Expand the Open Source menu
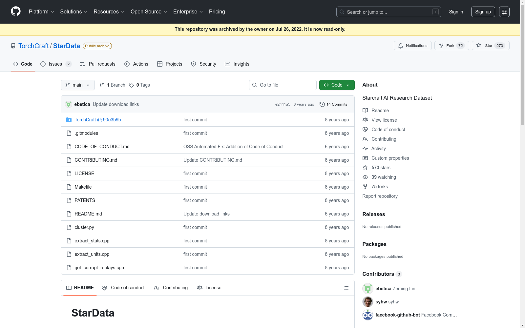The height and width of the screenshot is (328, 525). point(149,12)
